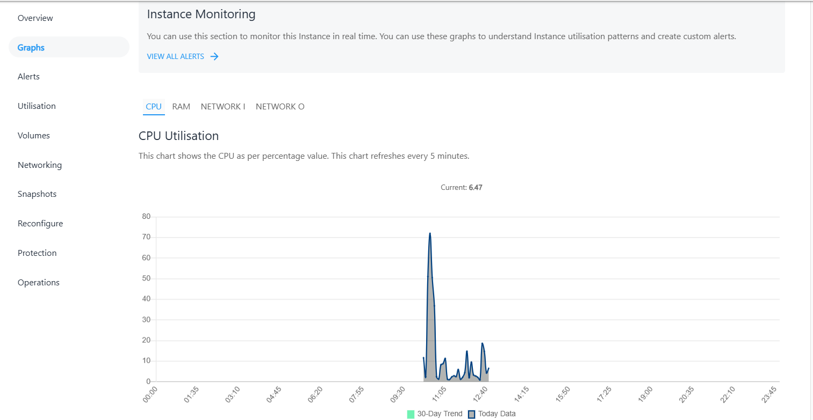Click the green 30-Day Trend color swatch

(x=411, y=414)
